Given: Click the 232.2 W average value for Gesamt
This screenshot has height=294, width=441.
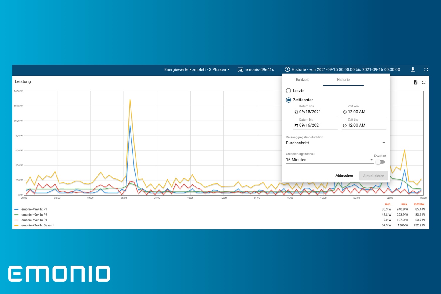Looking at the screenshot, I should (419, 225).
